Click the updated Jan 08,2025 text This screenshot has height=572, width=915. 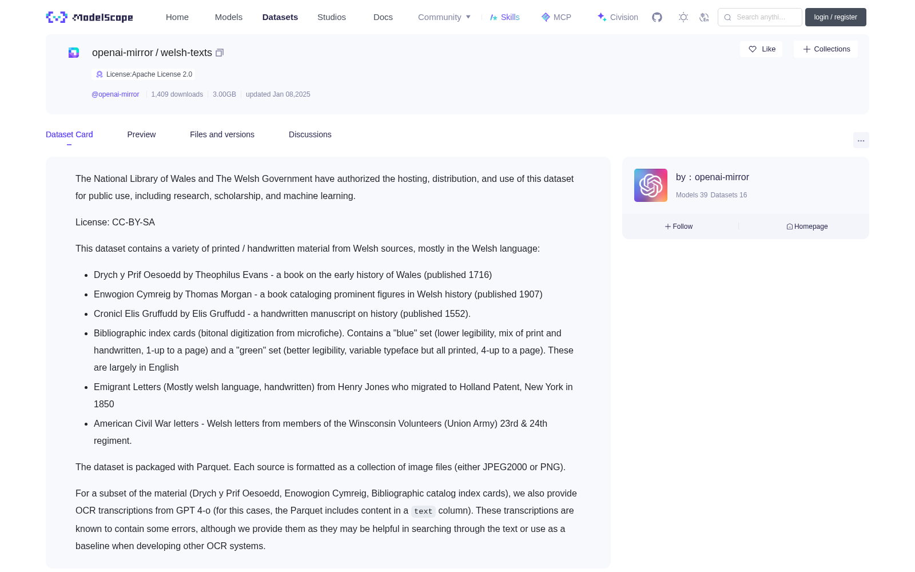pyautogui.click(x=278, y=94)
